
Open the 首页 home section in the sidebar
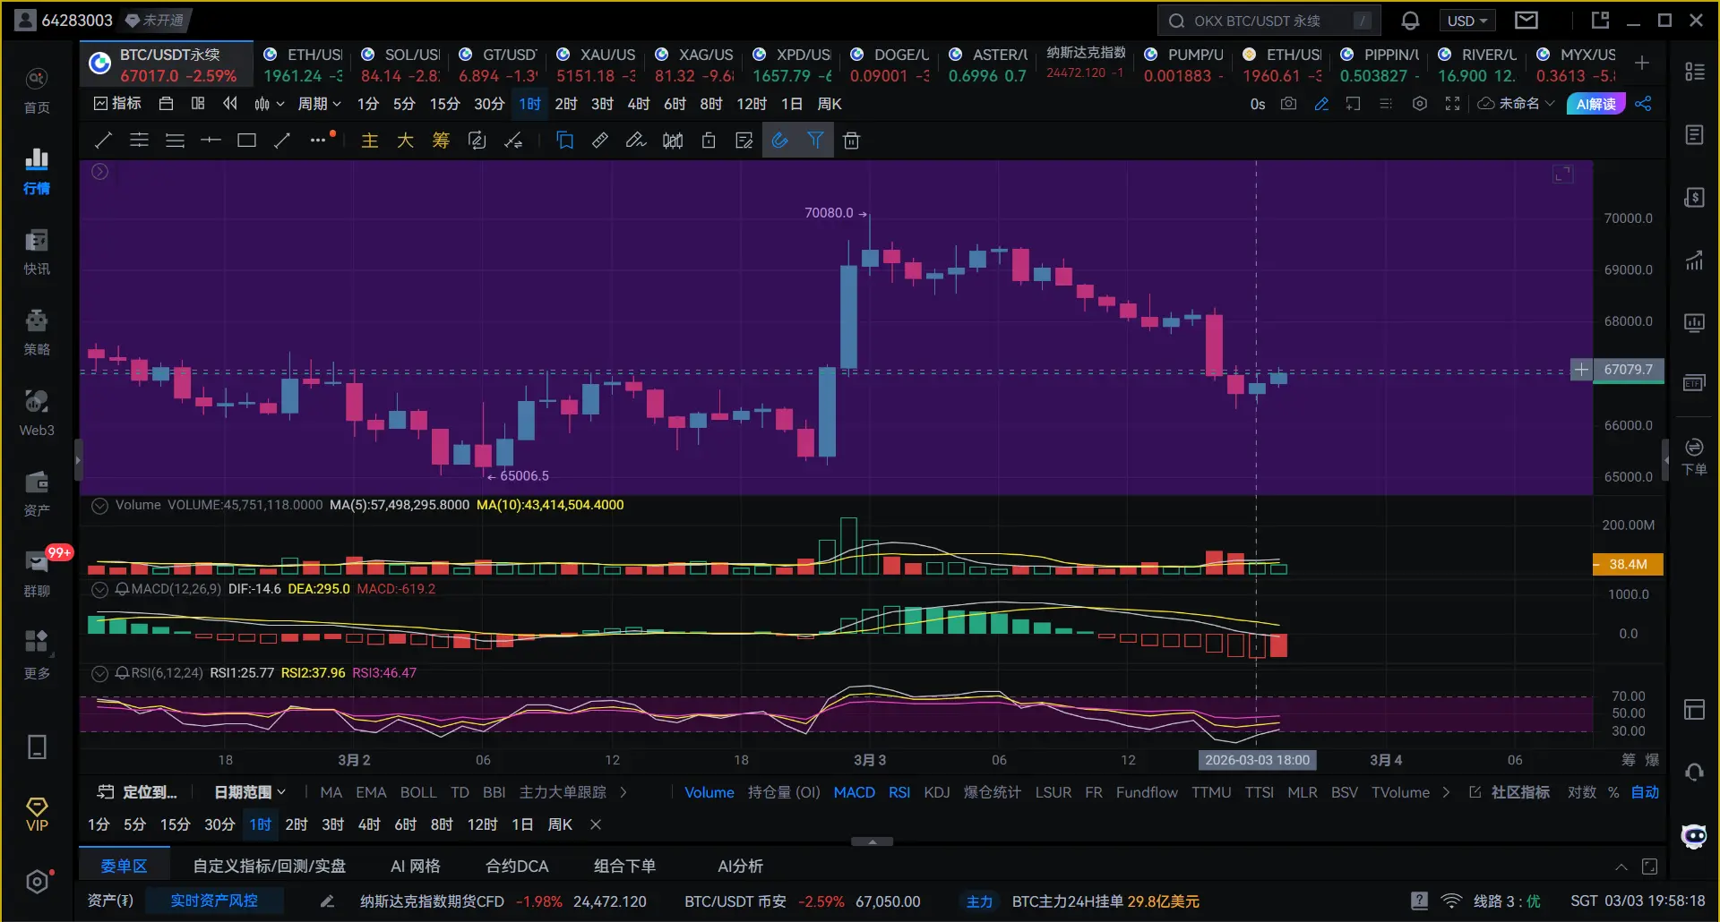[x=37, y=90]
